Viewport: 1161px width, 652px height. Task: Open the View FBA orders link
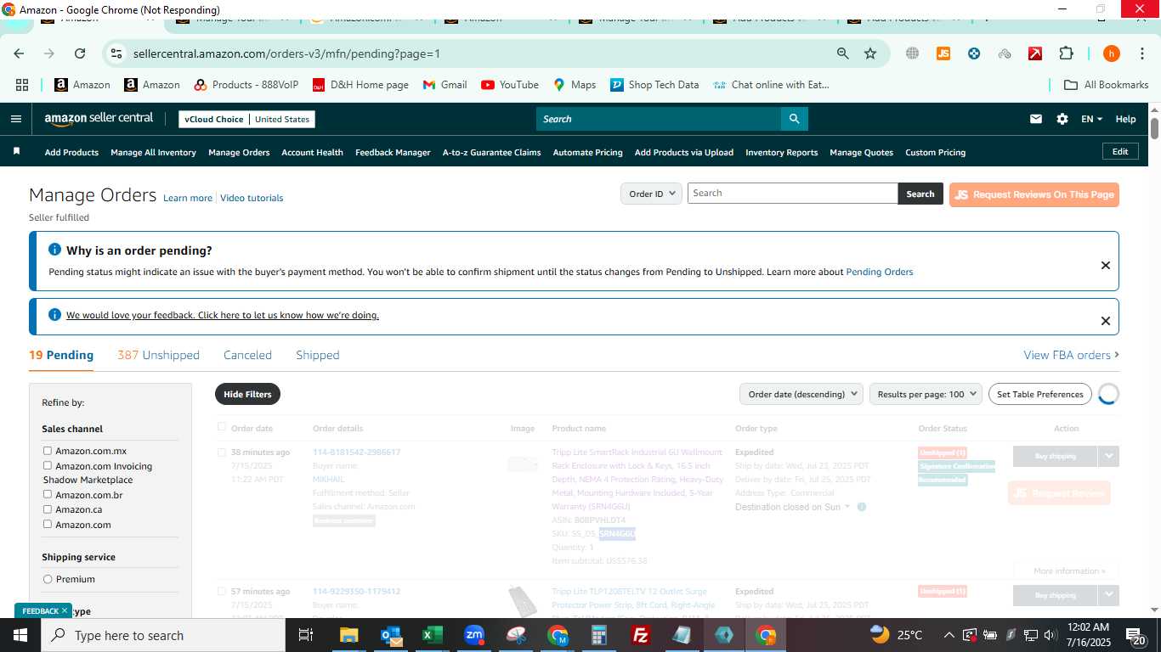point(1071,355)
